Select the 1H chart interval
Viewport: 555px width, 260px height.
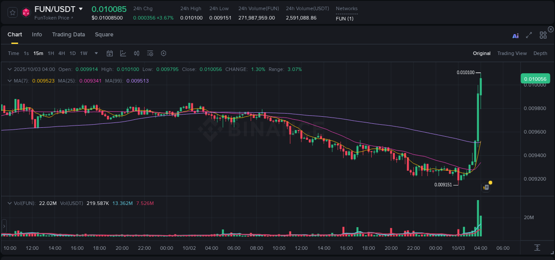click(x=51, y=53)
